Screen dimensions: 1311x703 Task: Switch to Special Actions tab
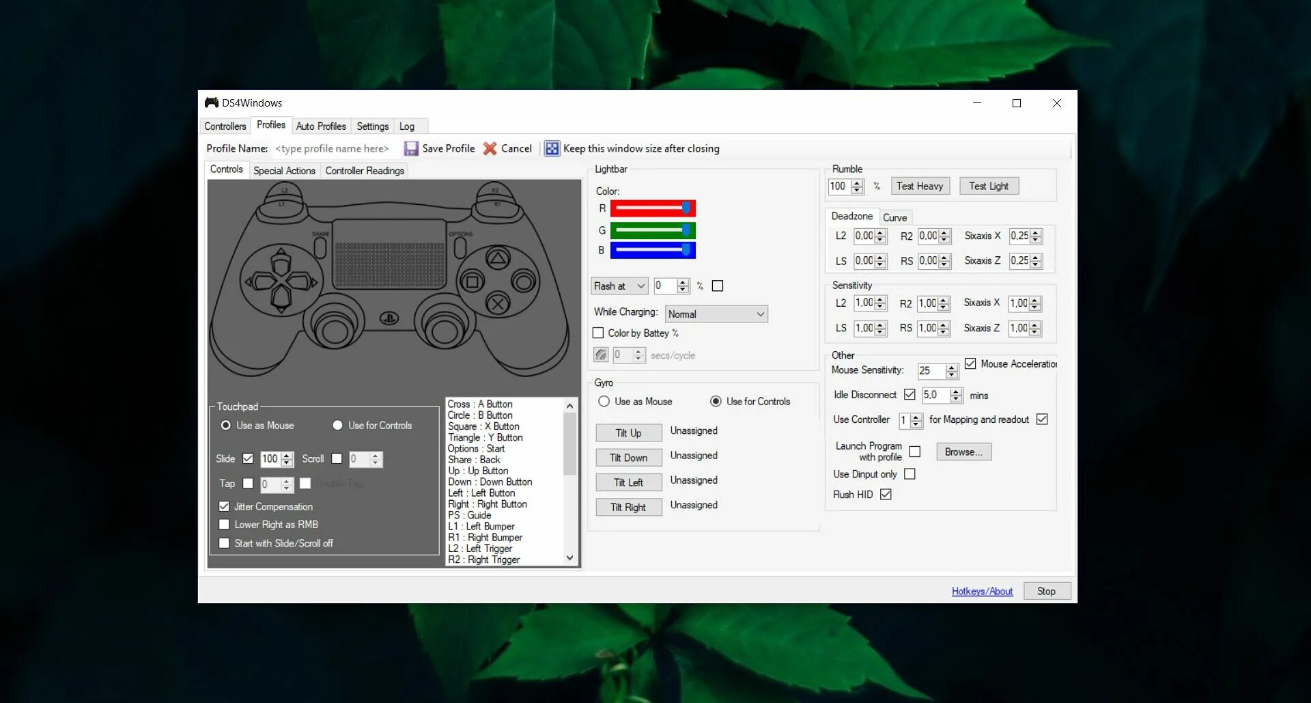[284, 171]
